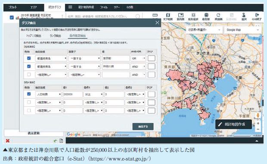Open the 人口総数 indicator dropdown
Screen dimensions: 267x164
coord(48,94)
